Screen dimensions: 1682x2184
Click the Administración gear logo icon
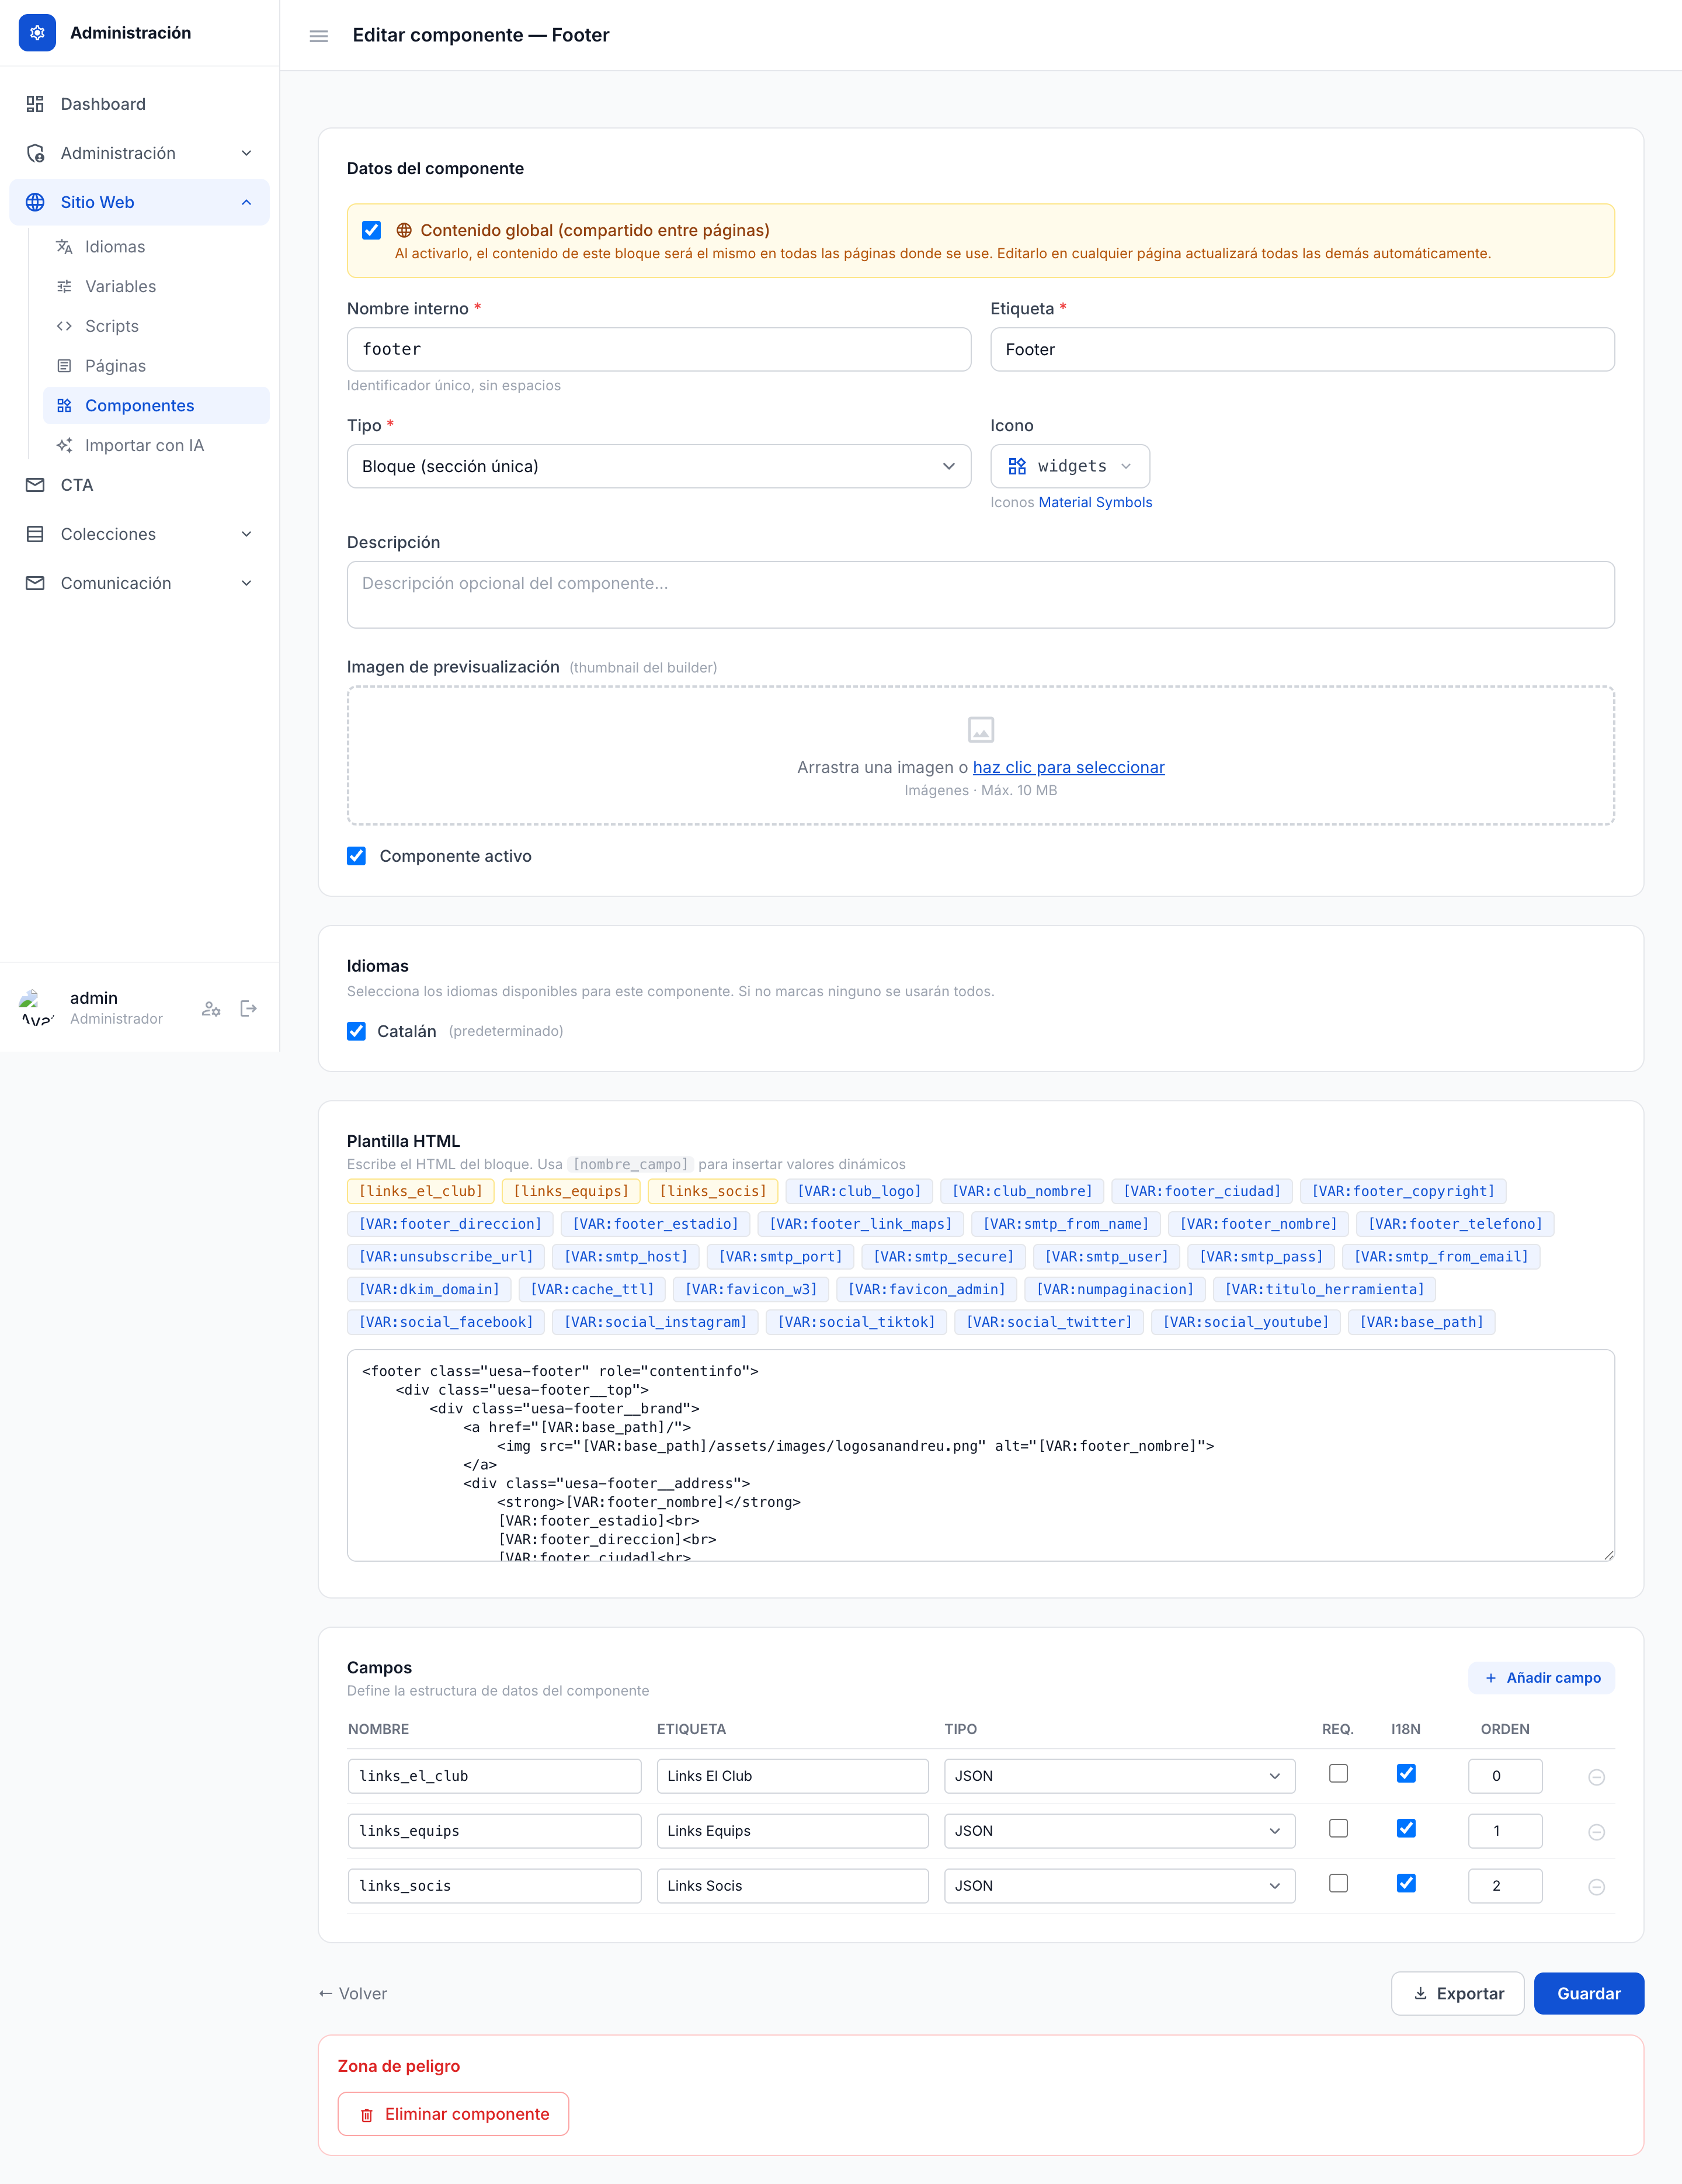37,33
